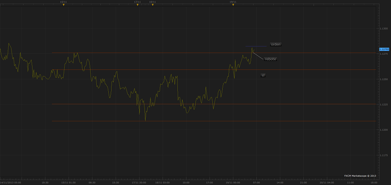Click the FXCM Marketscope © 2013 watermark

click(360, 176)
